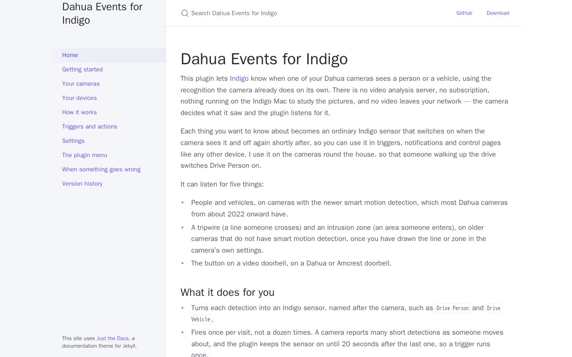Go to The plugin menu page

click(107, 155)
